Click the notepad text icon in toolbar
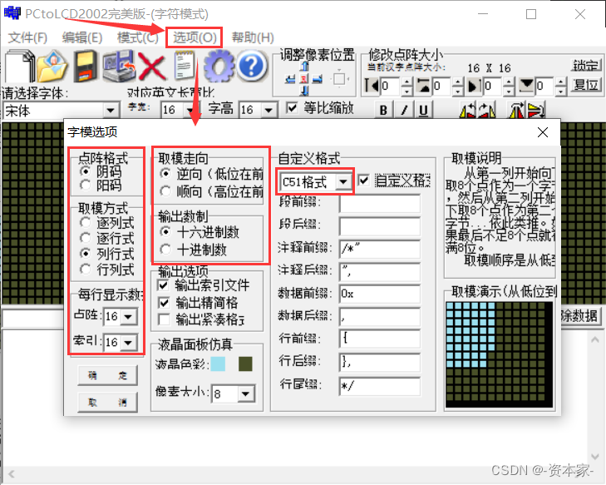The width and height of the screenshot is (606, 485). 185,65
